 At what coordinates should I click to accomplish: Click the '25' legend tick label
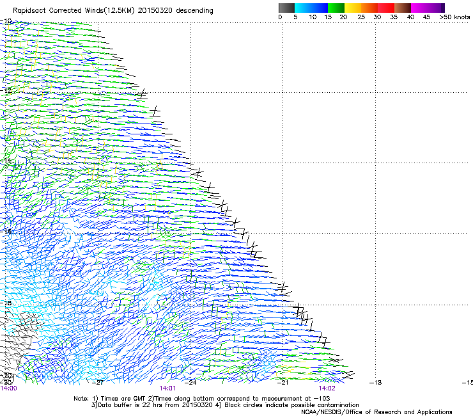click(x=361, y=17)
